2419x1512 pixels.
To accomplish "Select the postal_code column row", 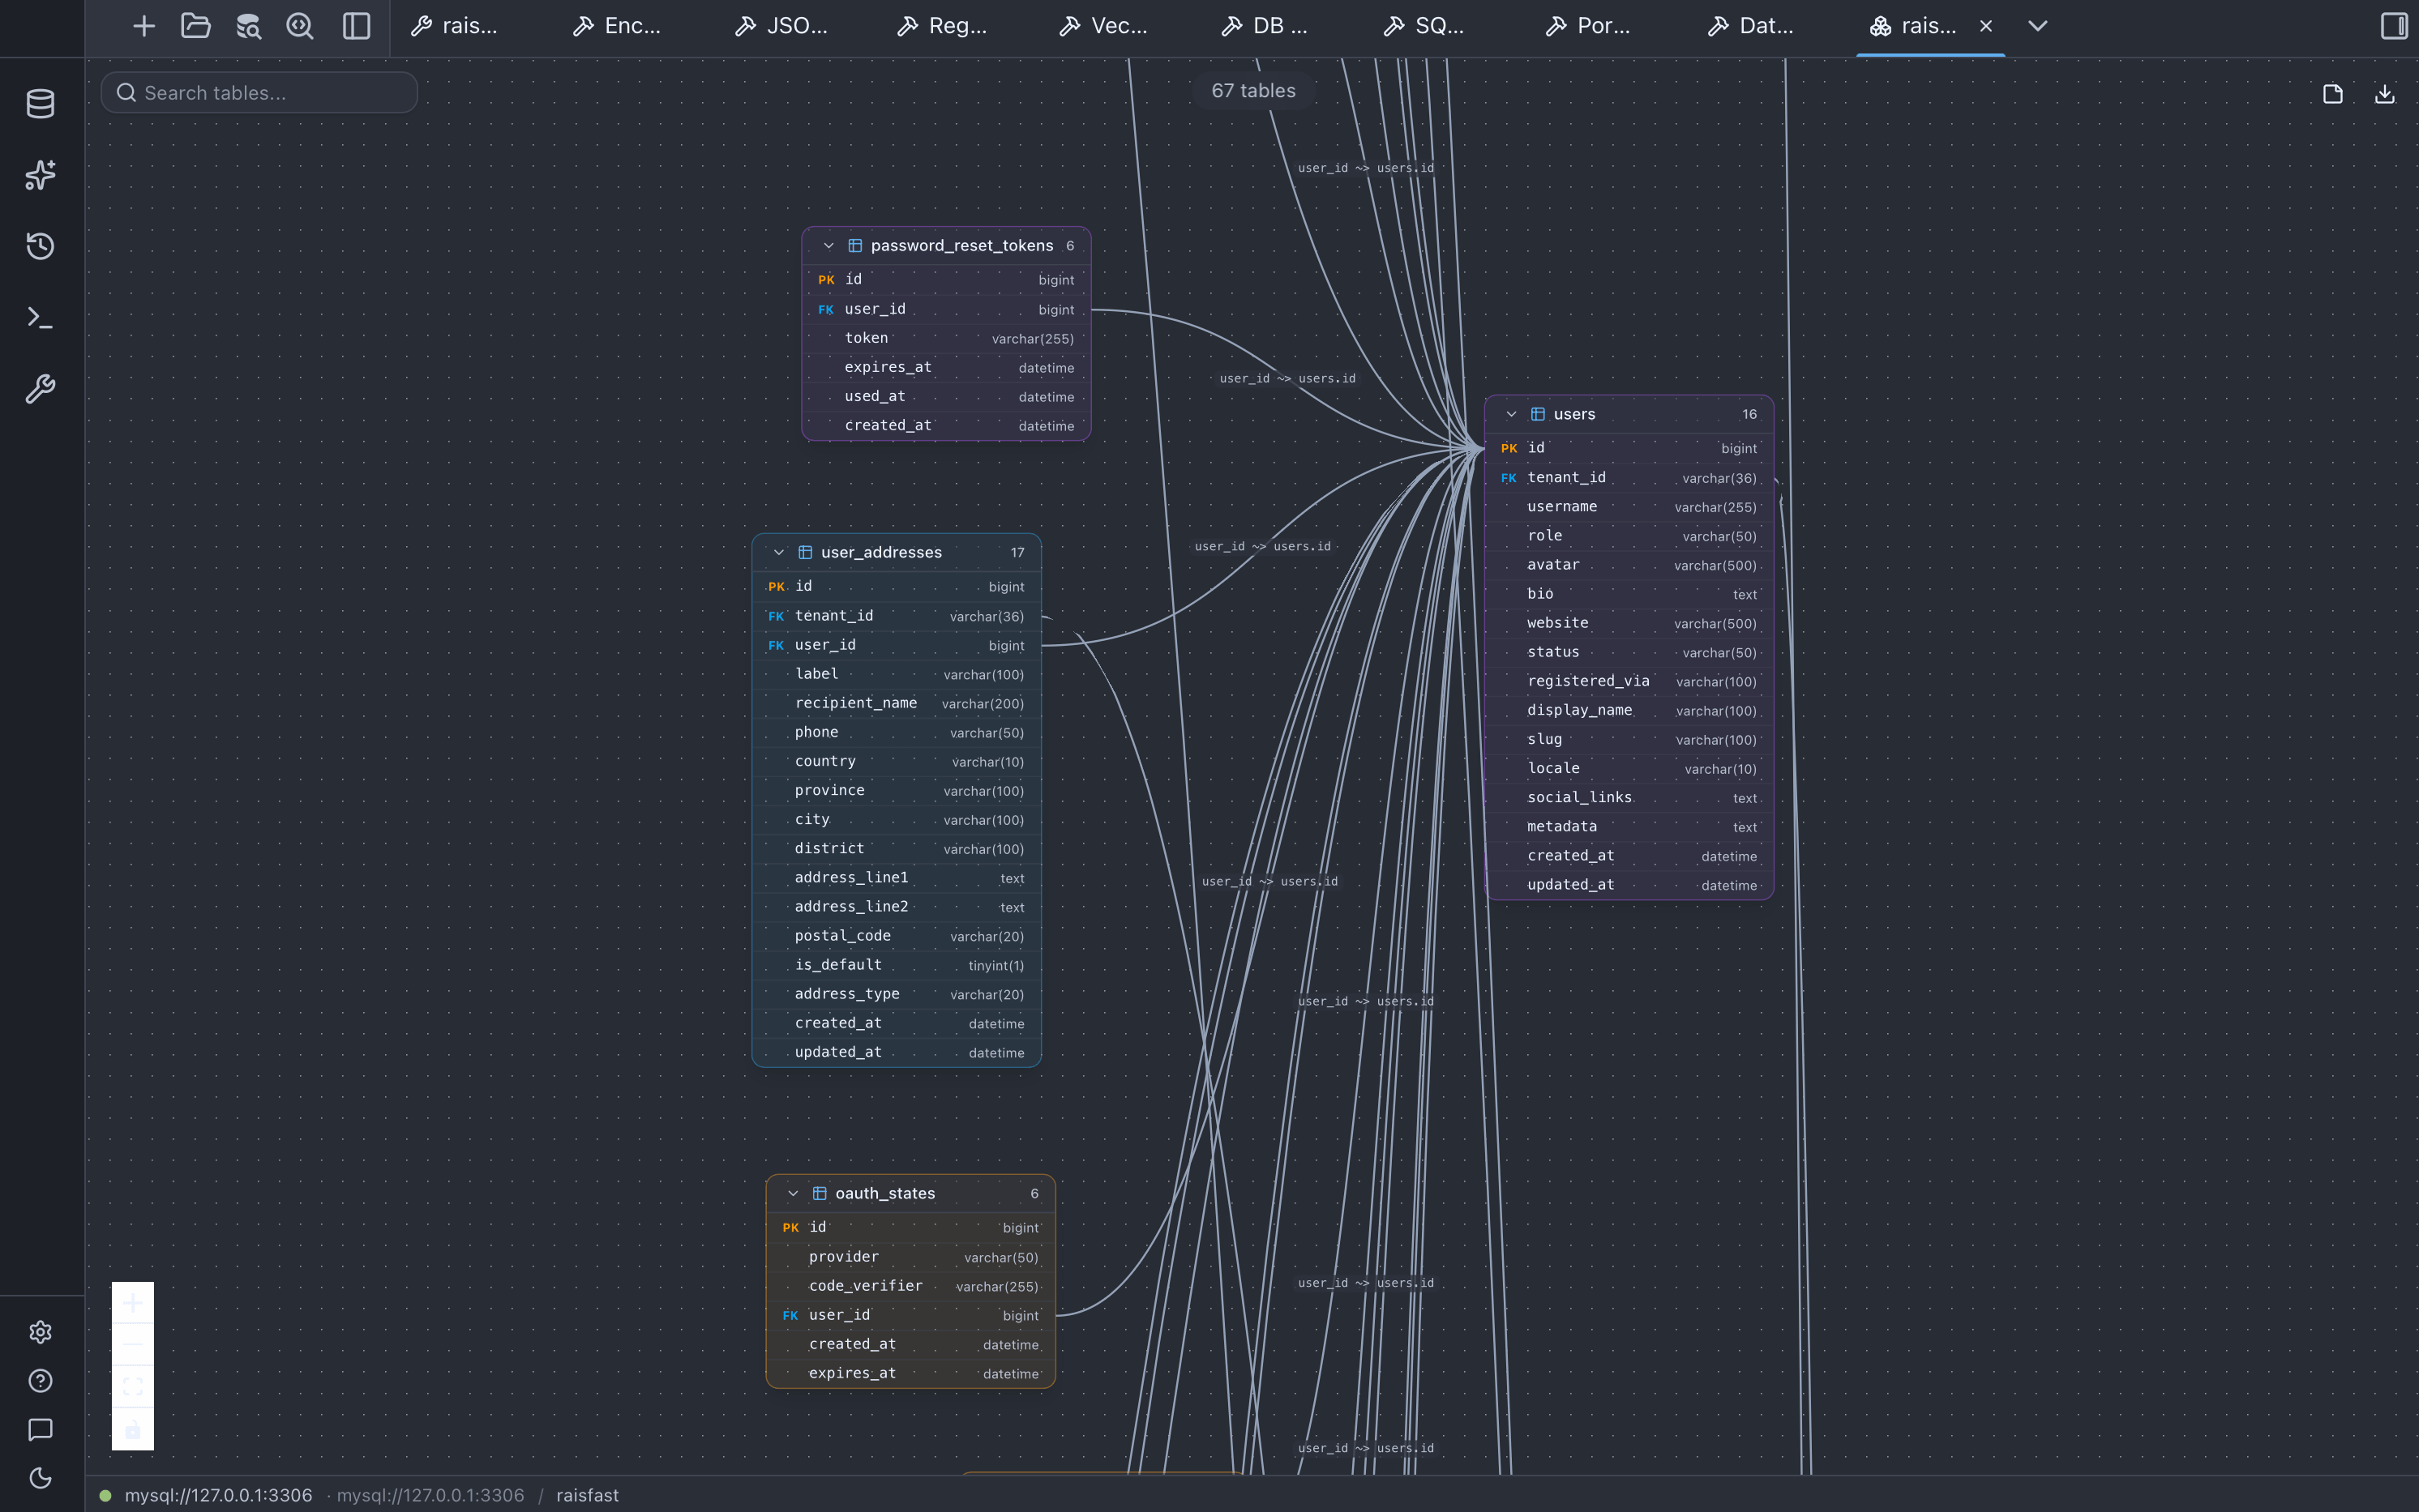I will click(x=897, y=937).
